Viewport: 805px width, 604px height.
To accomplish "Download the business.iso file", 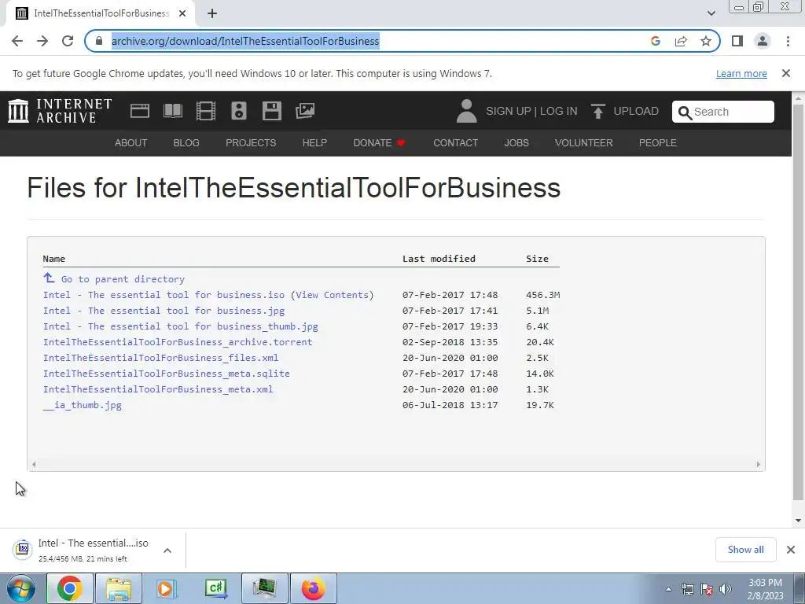I will click(x=164, y=295).
